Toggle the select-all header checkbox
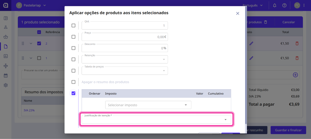Viewport: 311px width, 139px height. 39,32
